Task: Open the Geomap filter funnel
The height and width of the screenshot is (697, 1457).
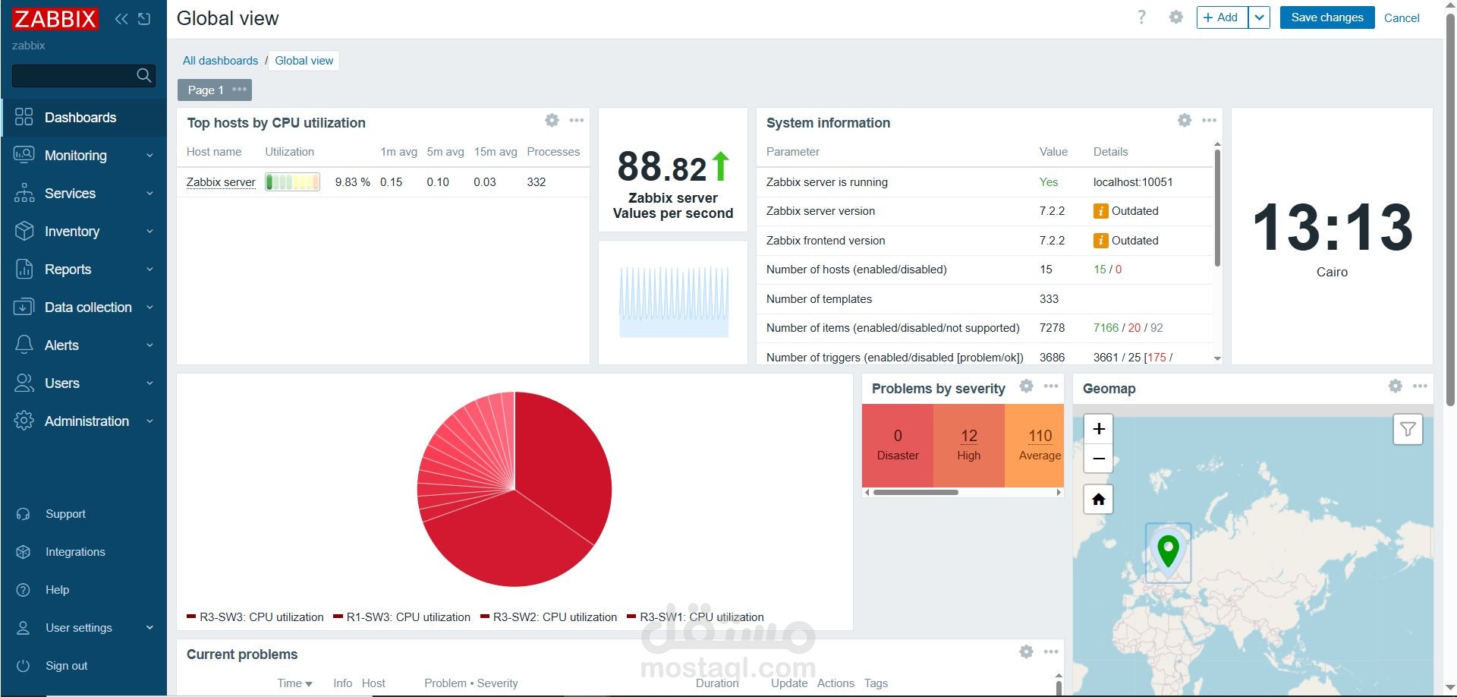Action: 1408,429
